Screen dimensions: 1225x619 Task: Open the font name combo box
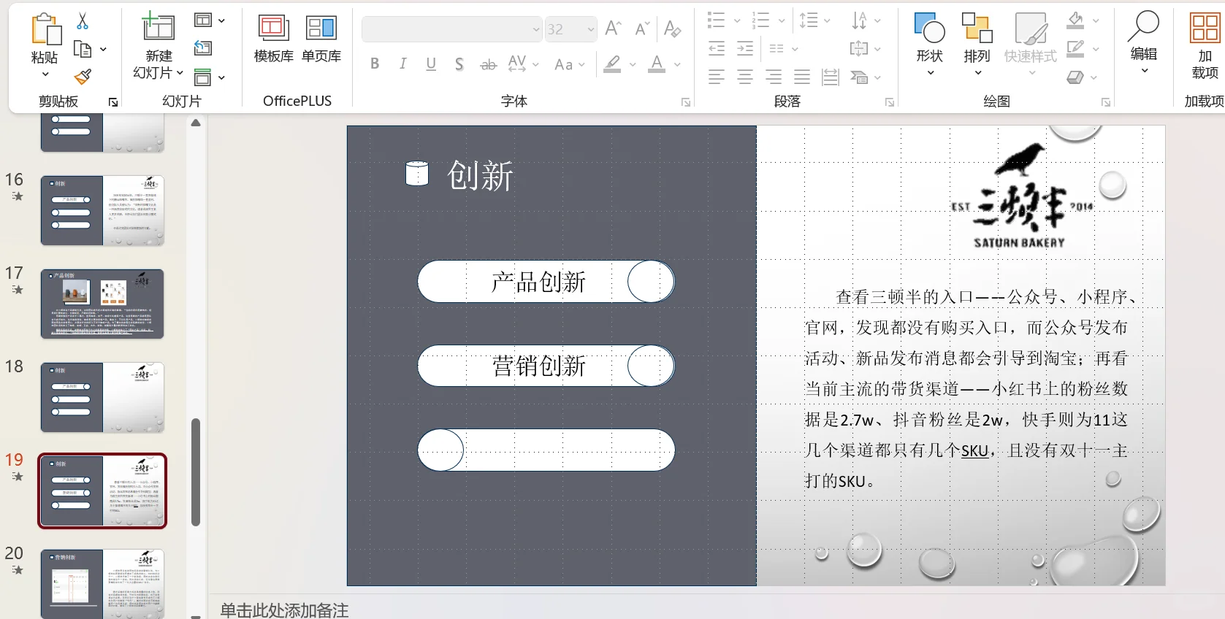[x=451, y=29]
